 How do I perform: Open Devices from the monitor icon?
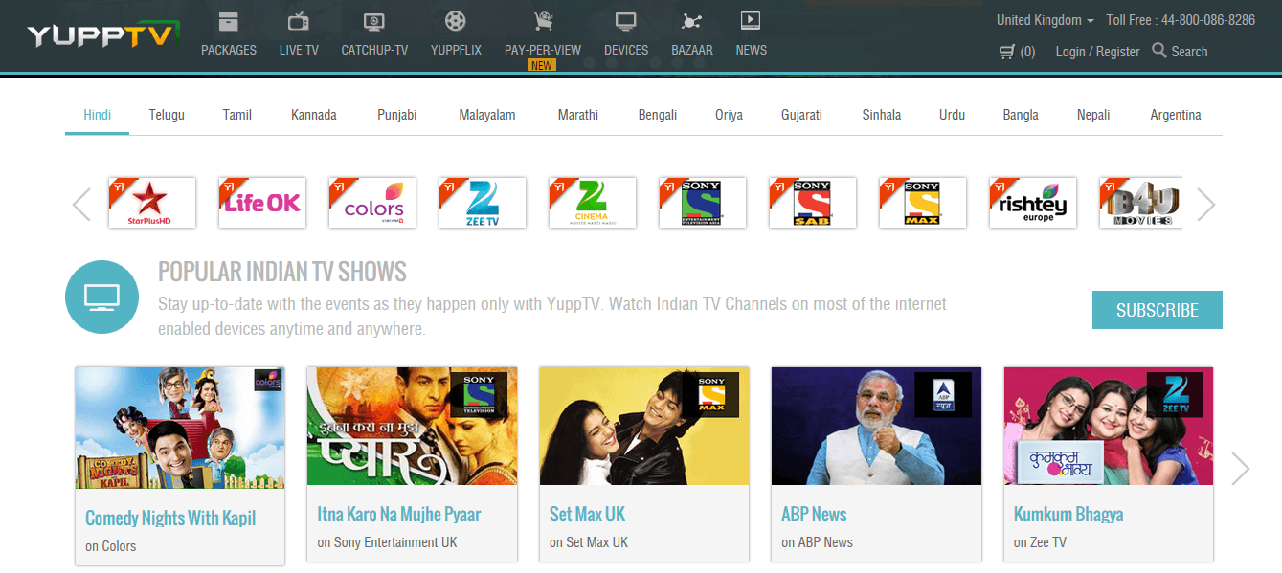(626, 21)
